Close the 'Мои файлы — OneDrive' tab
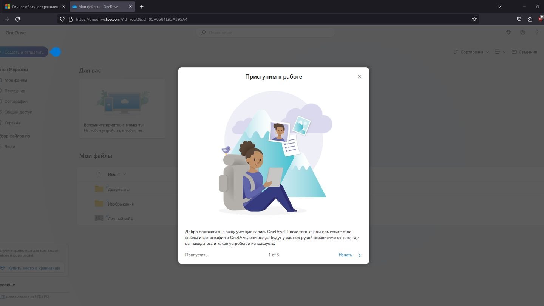Screen dimensions: 544x306 pos(130,7)
